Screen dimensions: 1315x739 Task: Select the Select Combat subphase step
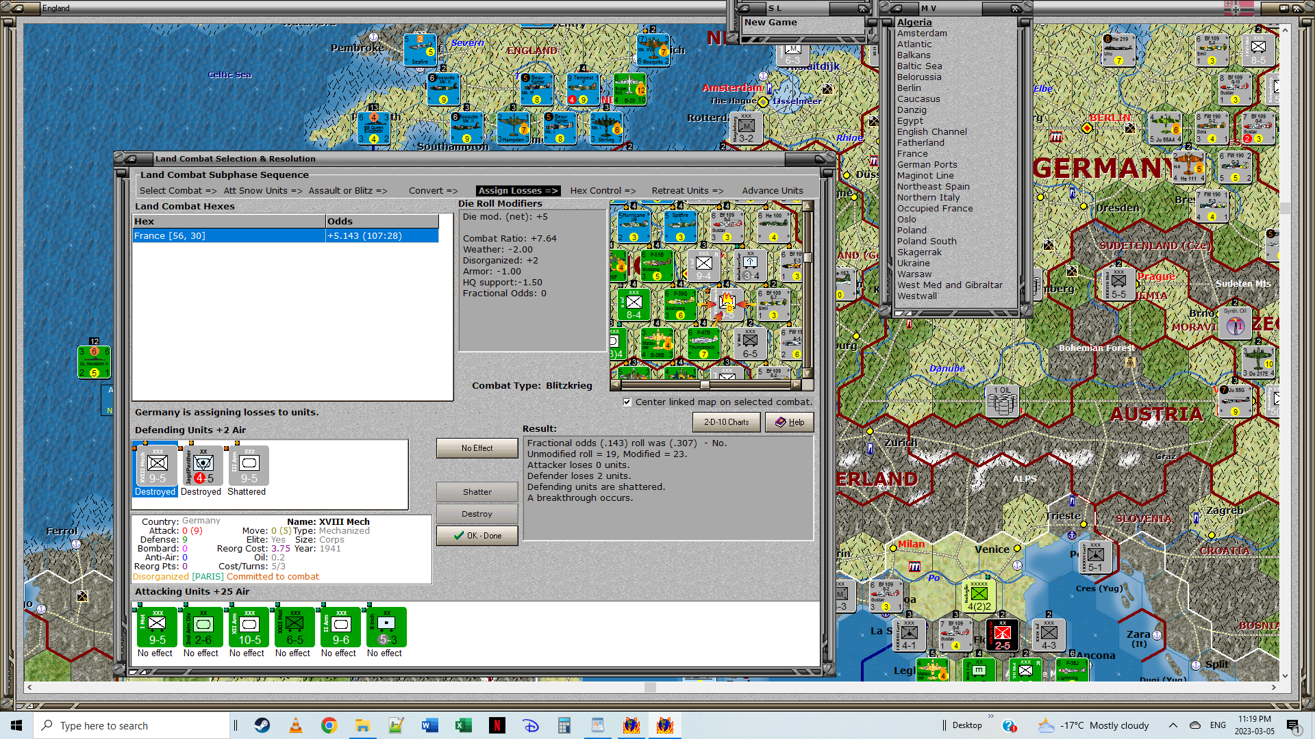coord(178,191)
